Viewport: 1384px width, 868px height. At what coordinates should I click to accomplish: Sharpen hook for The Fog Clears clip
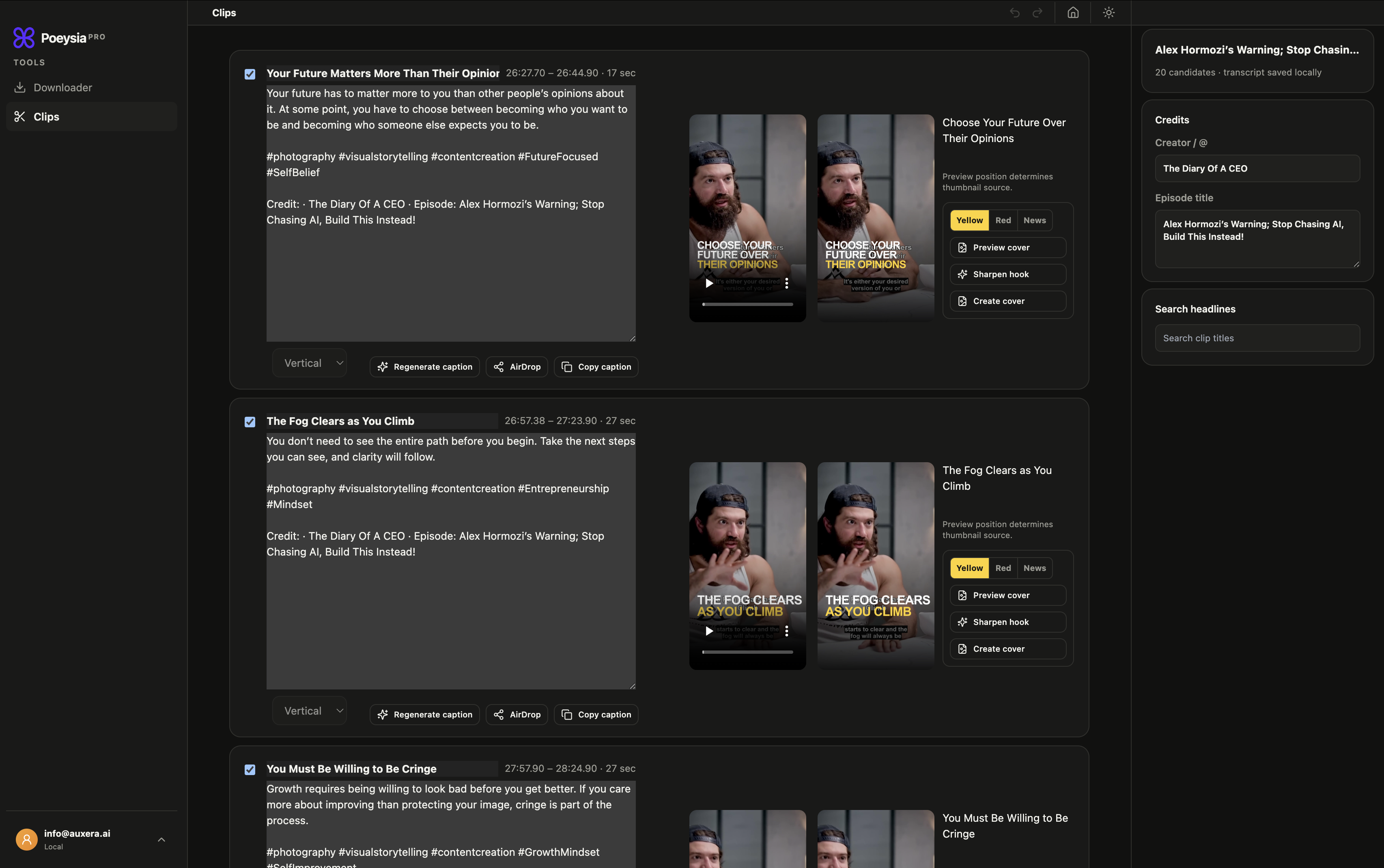1008,622
